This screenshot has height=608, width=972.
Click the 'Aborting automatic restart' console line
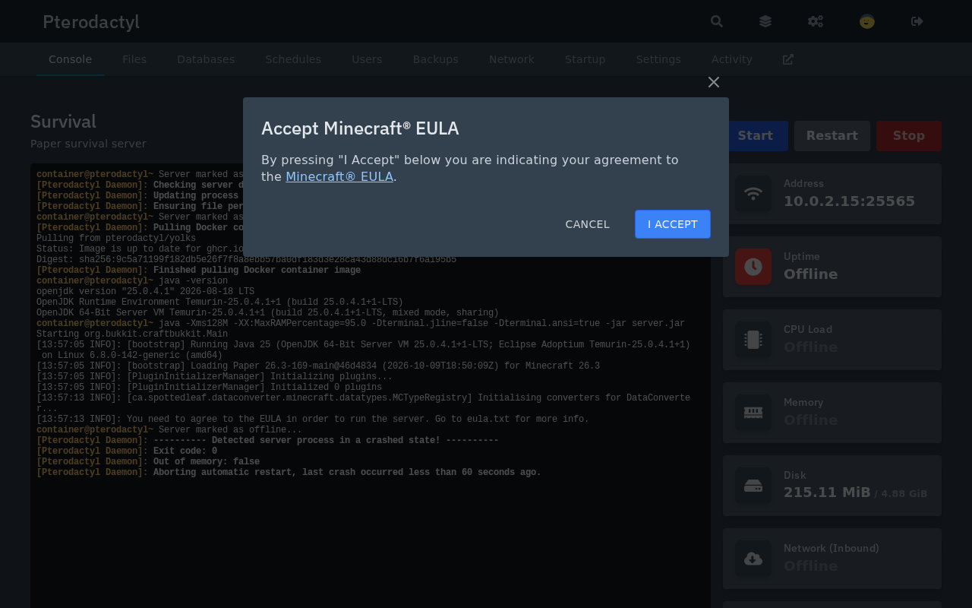289,473
